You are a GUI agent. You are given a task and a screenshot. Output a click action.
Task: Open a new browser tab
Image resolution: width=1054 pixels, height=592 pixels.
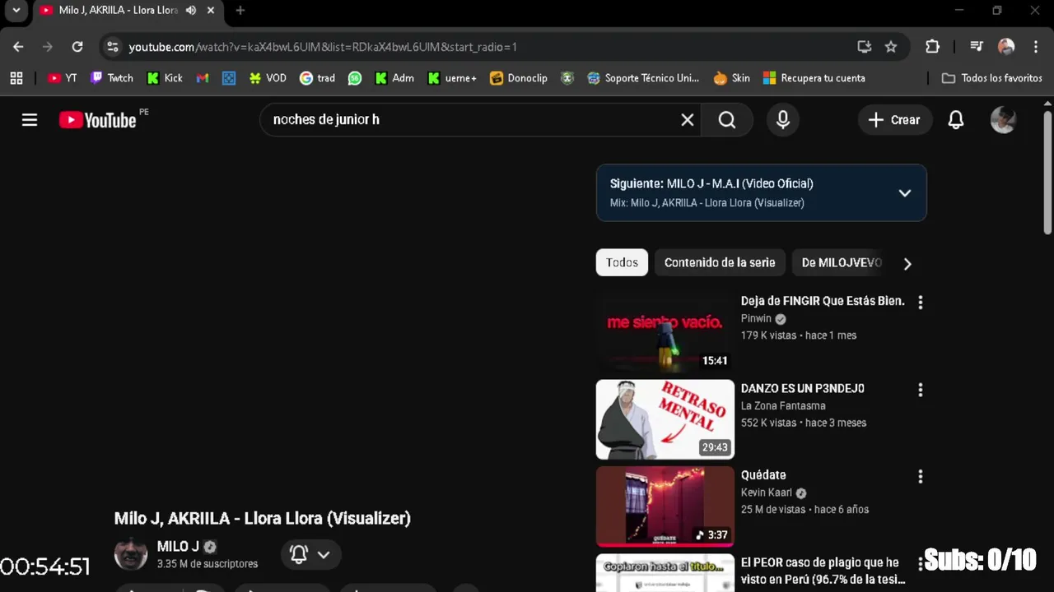(240, 11)
